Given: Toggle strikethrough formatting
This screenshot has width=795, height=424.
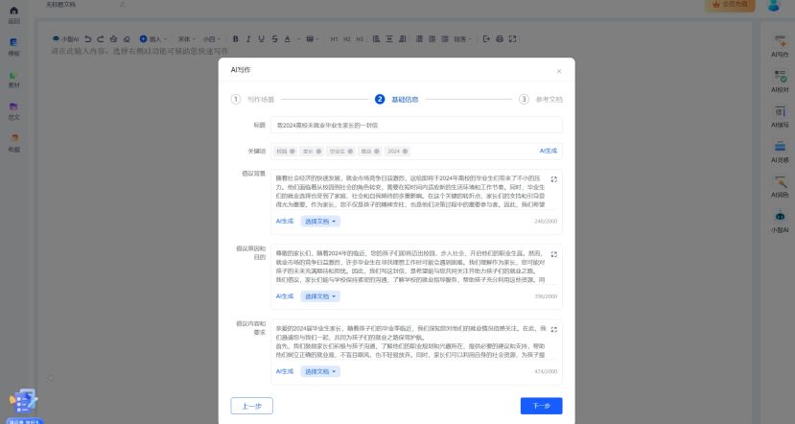Looking at the screenshot, I should point(274,39).
